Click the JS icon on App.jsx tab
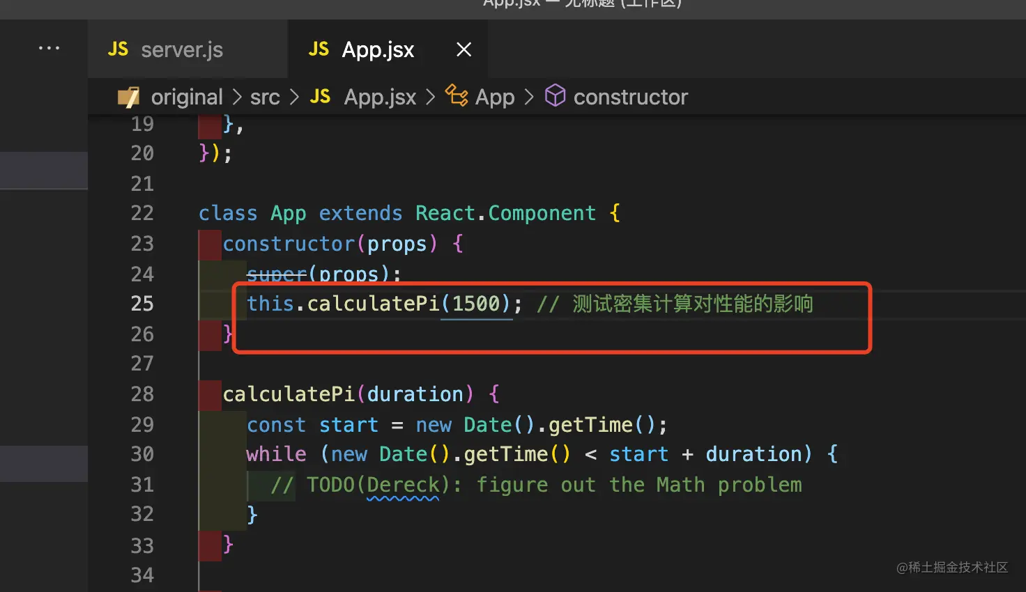 pos(319,49)
